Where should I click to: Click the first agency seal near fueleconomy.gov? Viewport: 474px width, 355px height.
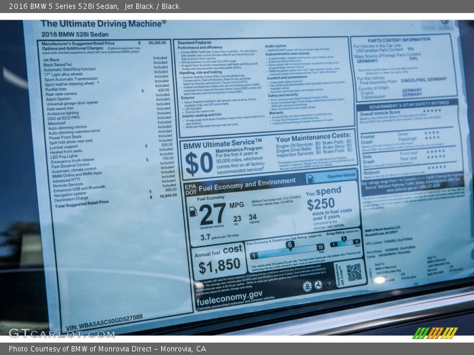pos(307,286)
